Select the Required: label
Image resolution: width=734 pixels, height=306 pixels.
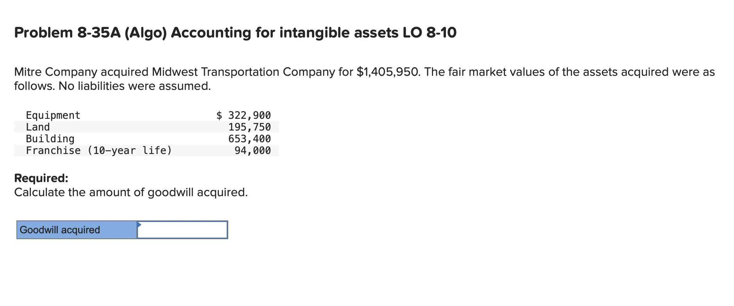click(41, 178)
